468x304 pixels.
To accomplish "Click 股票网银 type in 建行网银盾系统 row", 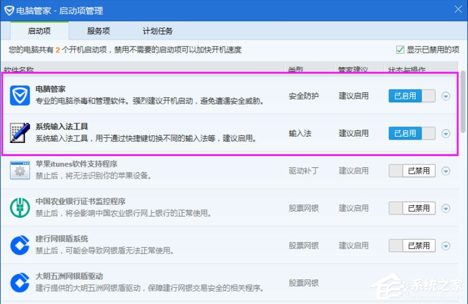I will [x=303, y=246].
